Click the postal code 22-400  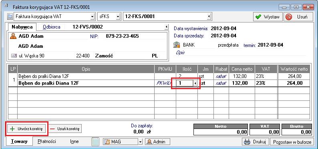[83, 56]
